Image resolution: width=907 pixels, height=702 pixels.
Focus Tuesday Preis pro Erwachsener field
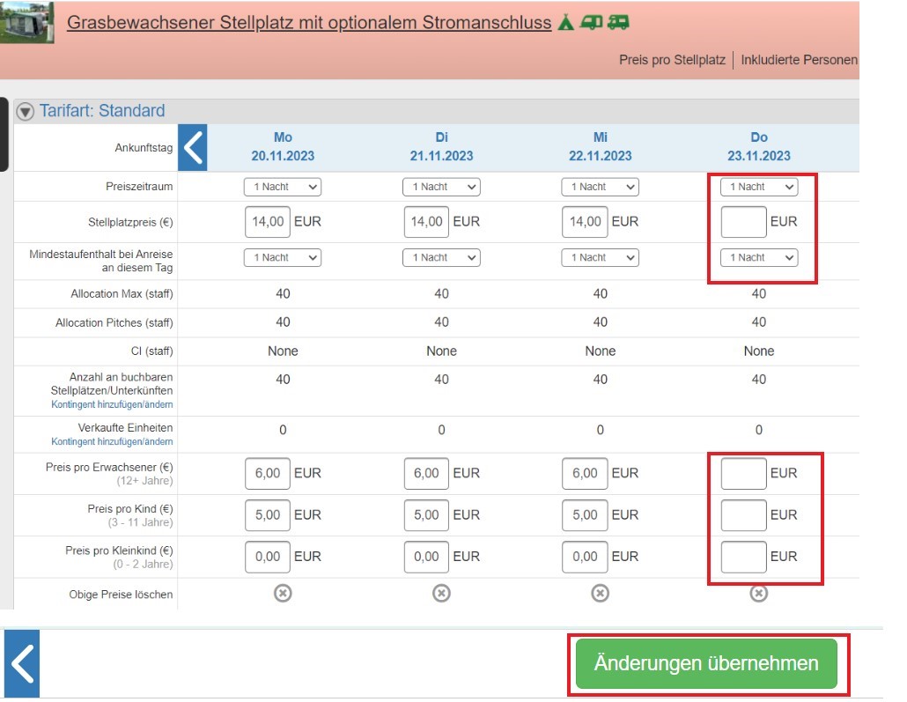(426, 473)
